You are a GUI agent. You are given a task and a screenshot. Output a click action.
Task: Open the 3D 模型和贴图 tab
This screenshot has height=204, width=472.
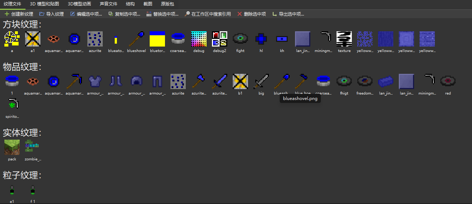[44, 4]
